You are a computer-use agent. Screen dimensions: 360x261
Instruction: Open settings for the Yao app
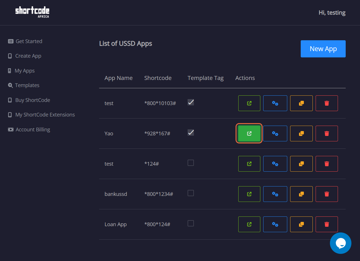(x=275, y=133)
